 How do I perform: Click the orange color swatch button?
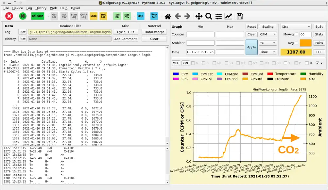pyautogui.click(x=306, y=43)
